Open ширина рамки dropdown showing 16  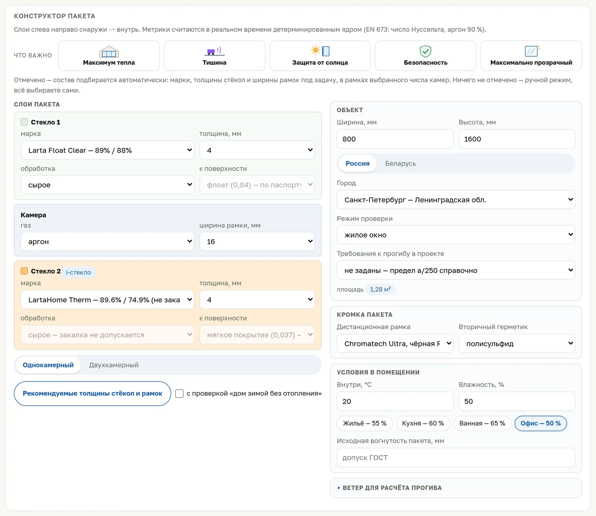click(257, 241)
